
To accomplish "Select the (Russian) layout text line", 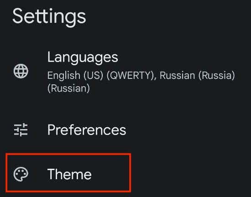I will [68, 88].
